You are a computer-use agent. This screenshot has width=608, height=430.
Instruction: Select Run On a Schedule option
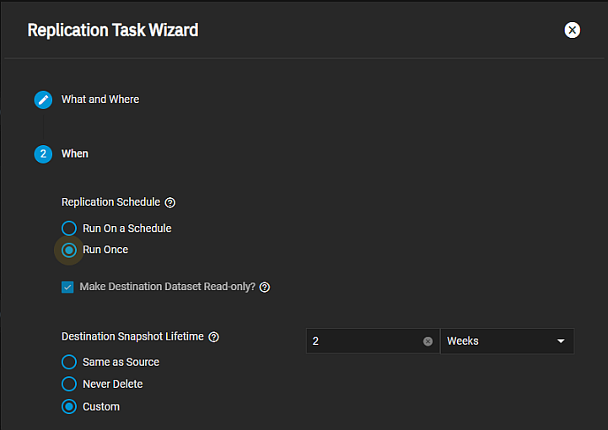(69, 228)
